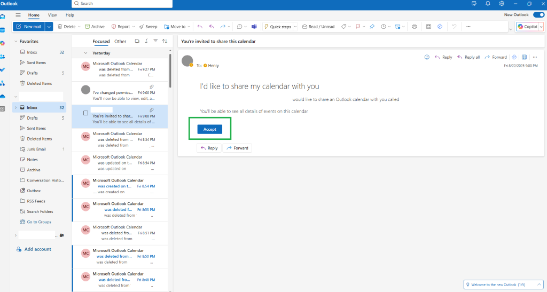This screenshot has width=547, height=292.
Task: Click the Search box at top
Action: [x=122, y=4]
